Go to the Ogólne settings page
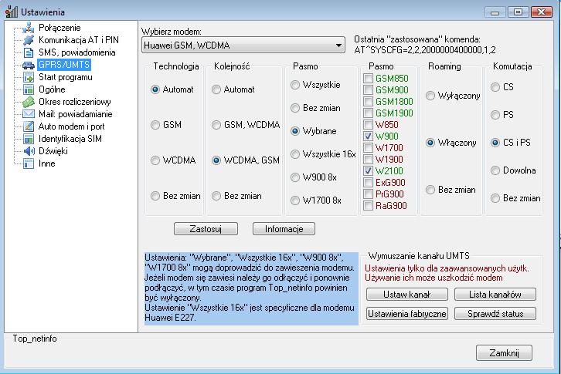The width and height of the screenshot is (561, 374). (x=51, y=89)
